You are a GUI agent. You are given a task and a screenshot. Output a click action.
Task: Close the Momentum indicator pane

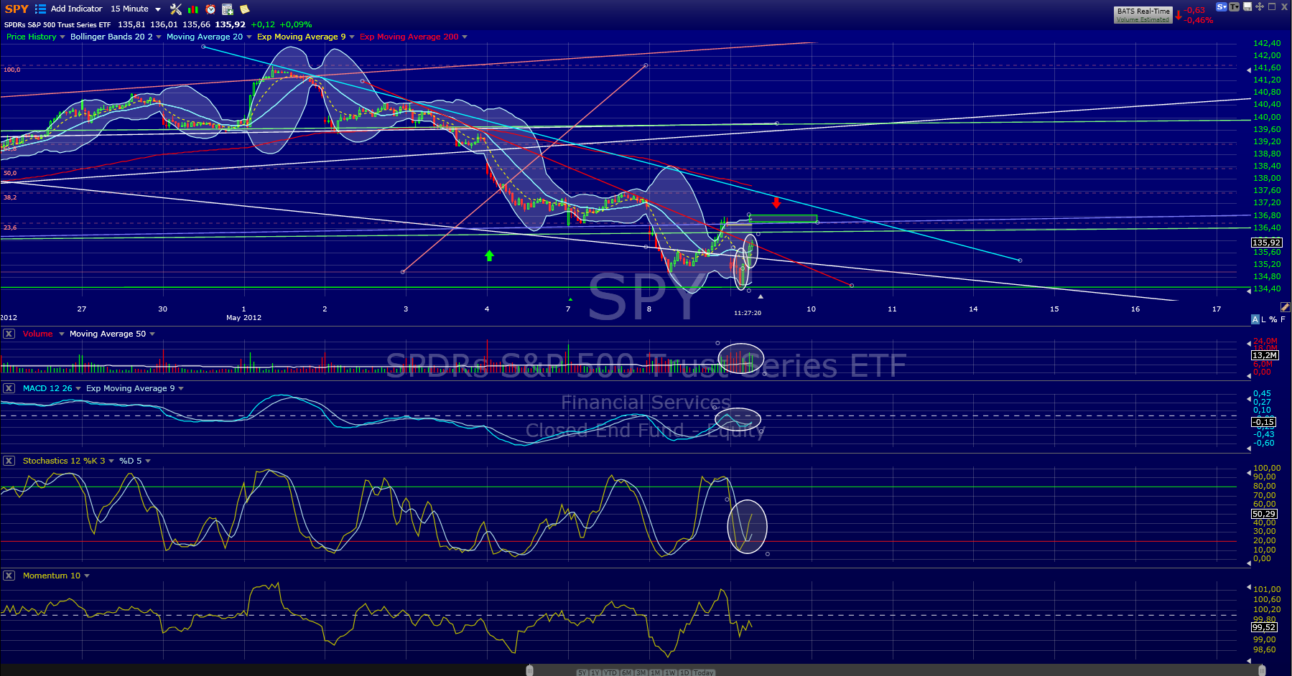[x=9, y=576]
